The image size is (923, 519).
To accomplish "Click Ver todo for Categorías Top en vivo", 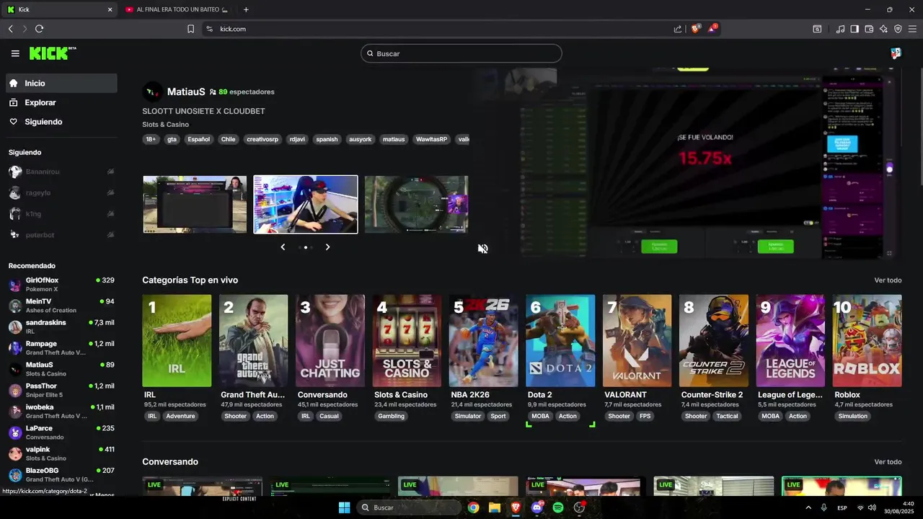I will [888, 280].
